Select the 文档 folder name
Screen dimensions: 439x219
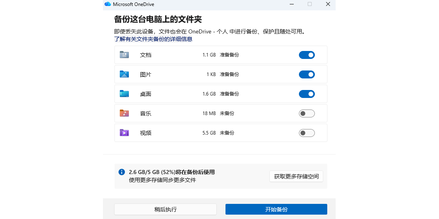[146, 55]
